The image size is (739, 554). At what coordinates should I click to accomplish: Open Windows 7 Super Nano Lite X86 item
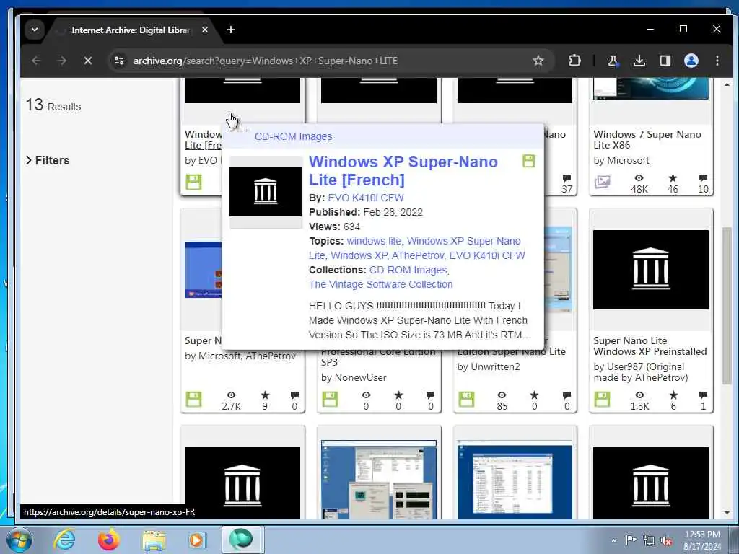click(x=647, y=140)
